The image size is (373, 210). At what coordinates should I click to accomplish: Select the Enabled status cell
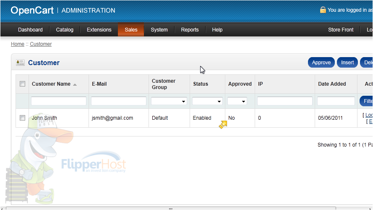pos(202,118)
